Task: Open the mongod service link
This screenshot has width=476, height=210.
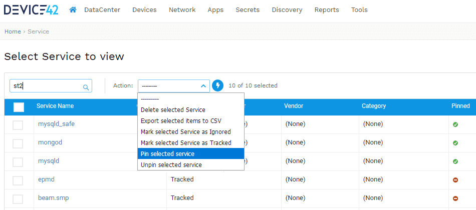Action: click(50, 142)
